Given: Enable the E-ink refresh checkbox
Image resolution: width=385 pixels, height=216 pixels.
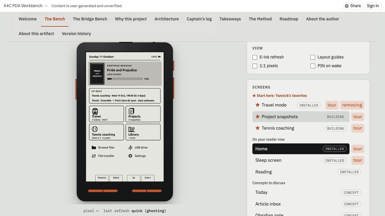Looking at the screenshot, I should pos(255,57).
